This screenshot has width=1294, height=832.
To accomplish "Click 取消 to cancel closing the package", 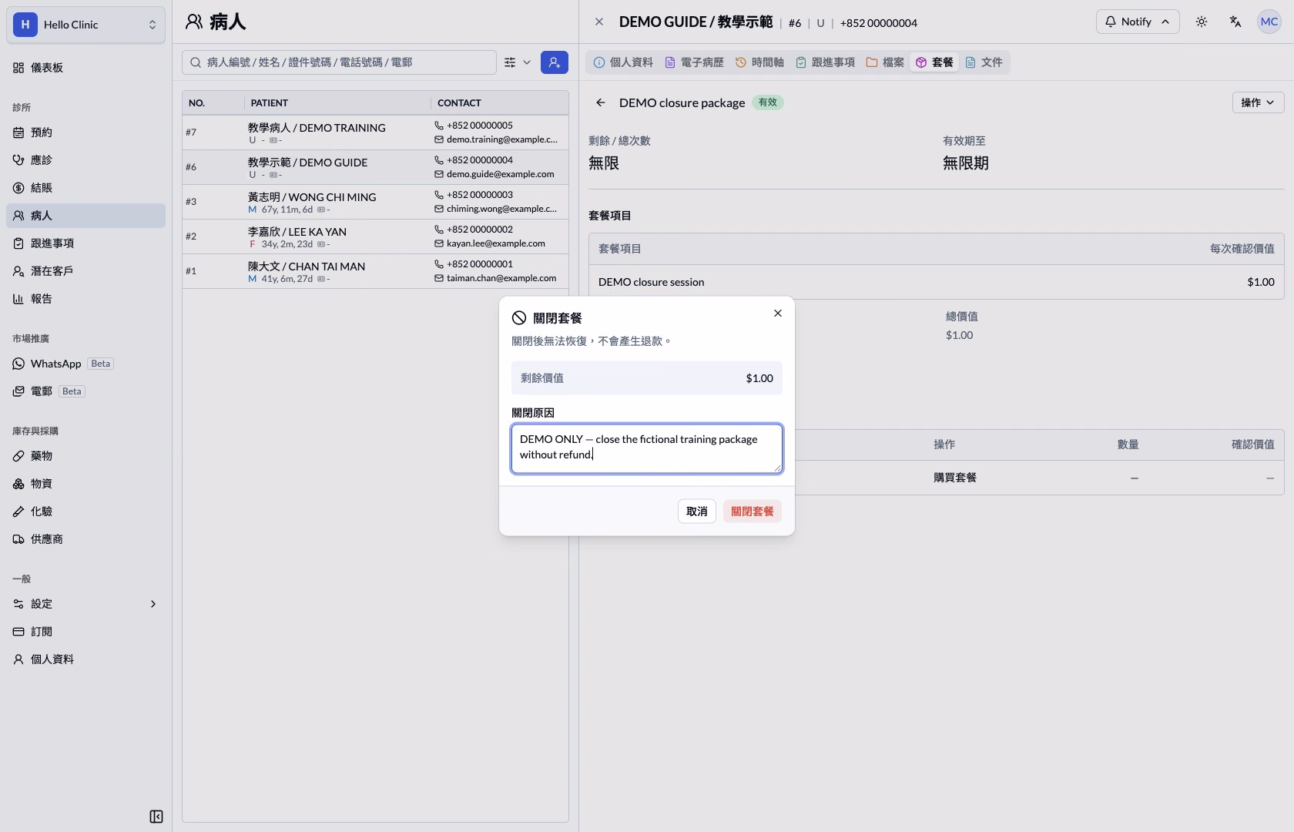I will point(697,512).
